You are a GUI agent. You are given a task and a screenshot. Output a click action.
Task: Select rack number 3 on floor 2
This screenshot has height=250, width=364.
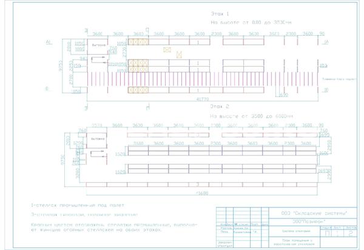(197, 183)
